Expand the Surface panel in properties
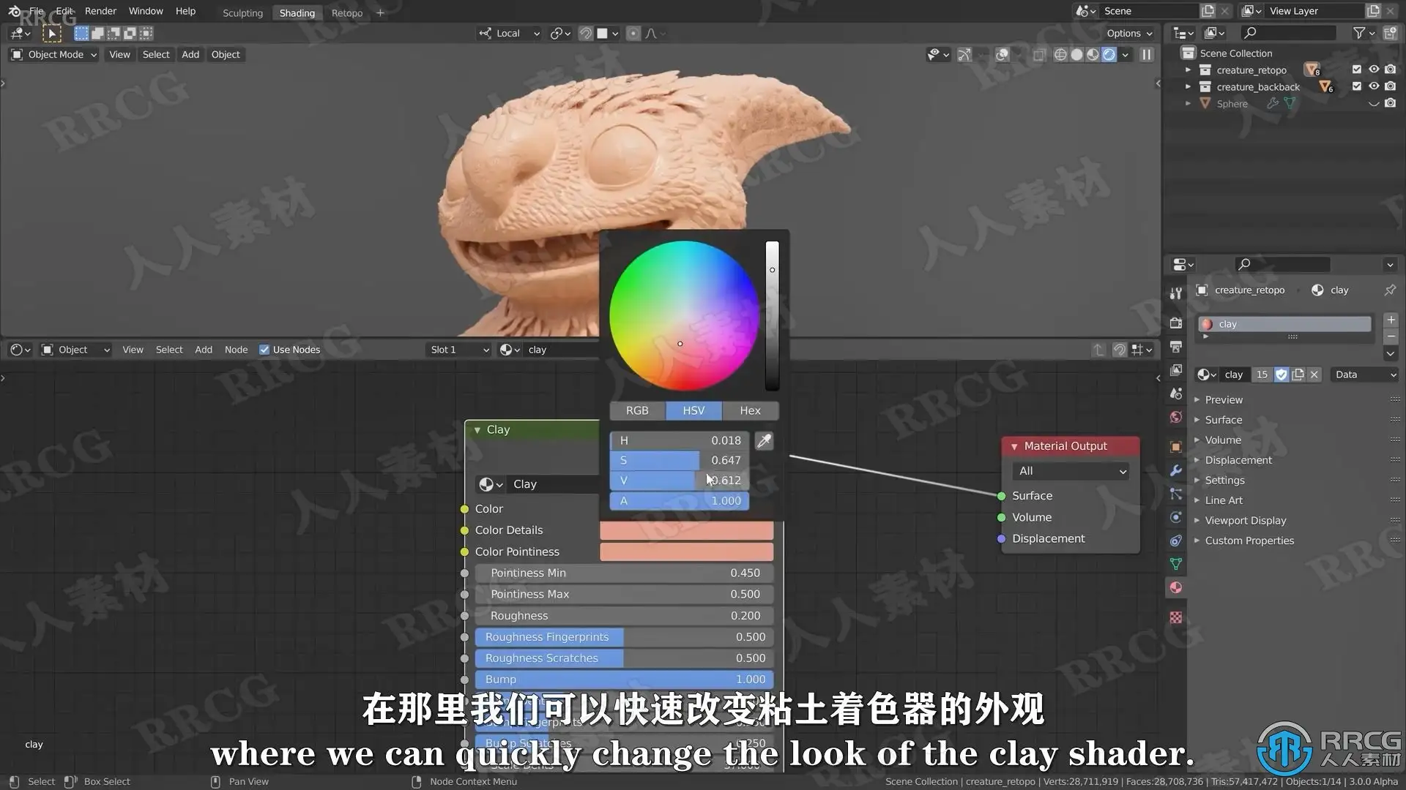 [1223, 420]
